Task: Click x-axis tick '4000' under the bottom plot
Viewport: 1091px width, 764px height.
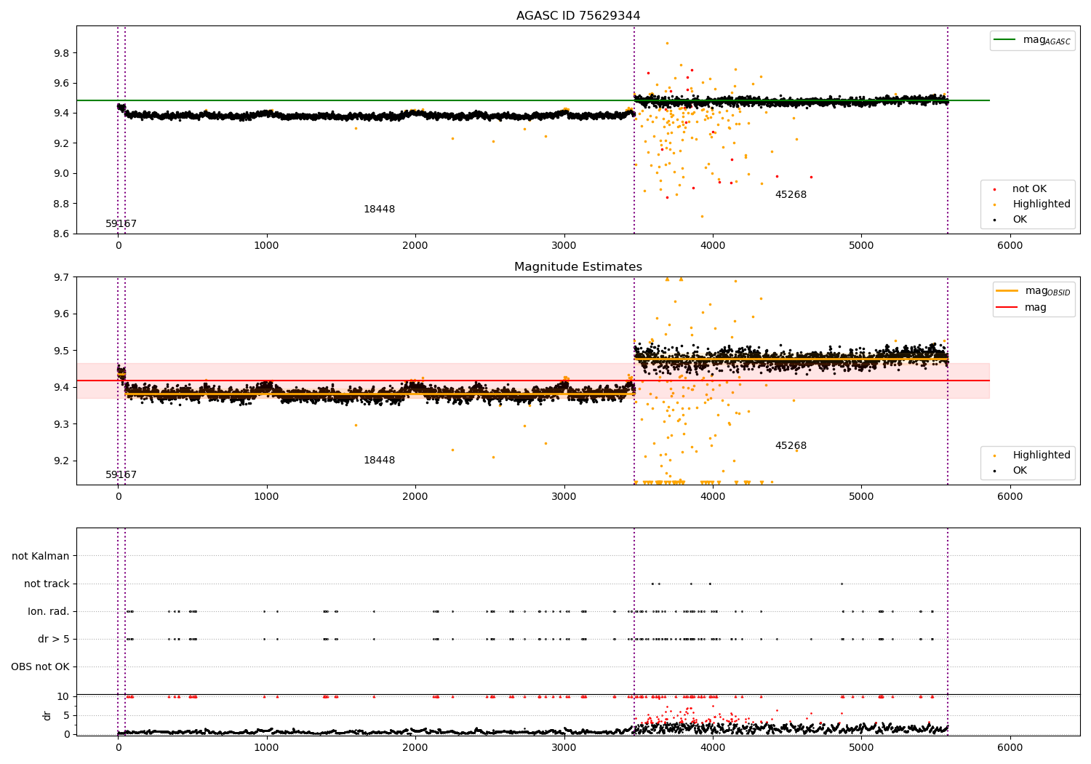Action: point(713,748)
